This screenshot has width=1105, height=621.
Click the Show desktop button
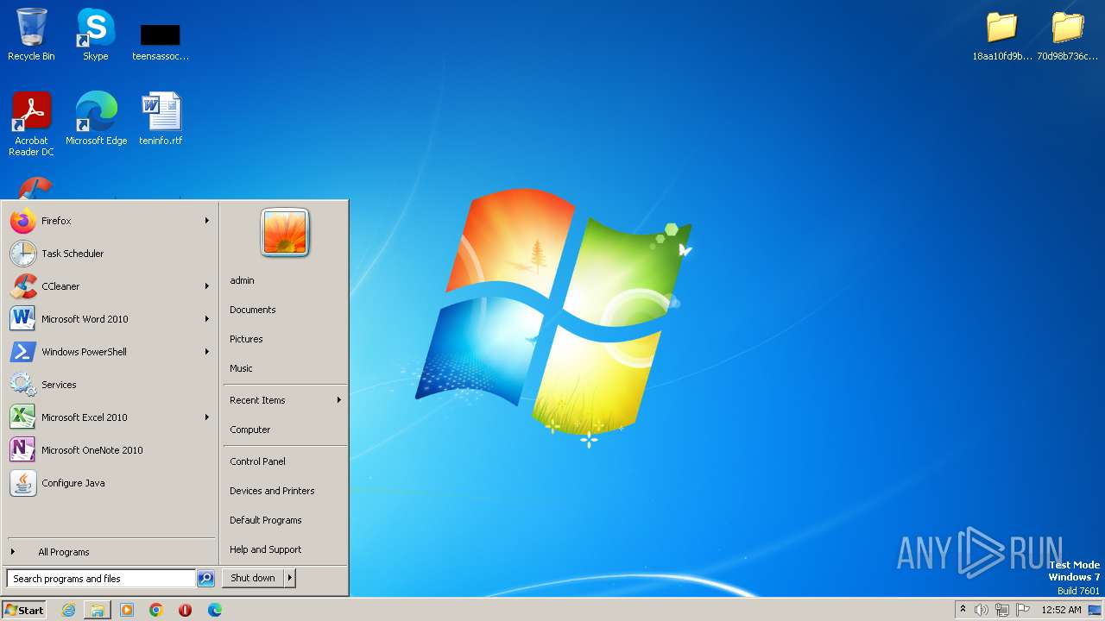pos(1095,610)
